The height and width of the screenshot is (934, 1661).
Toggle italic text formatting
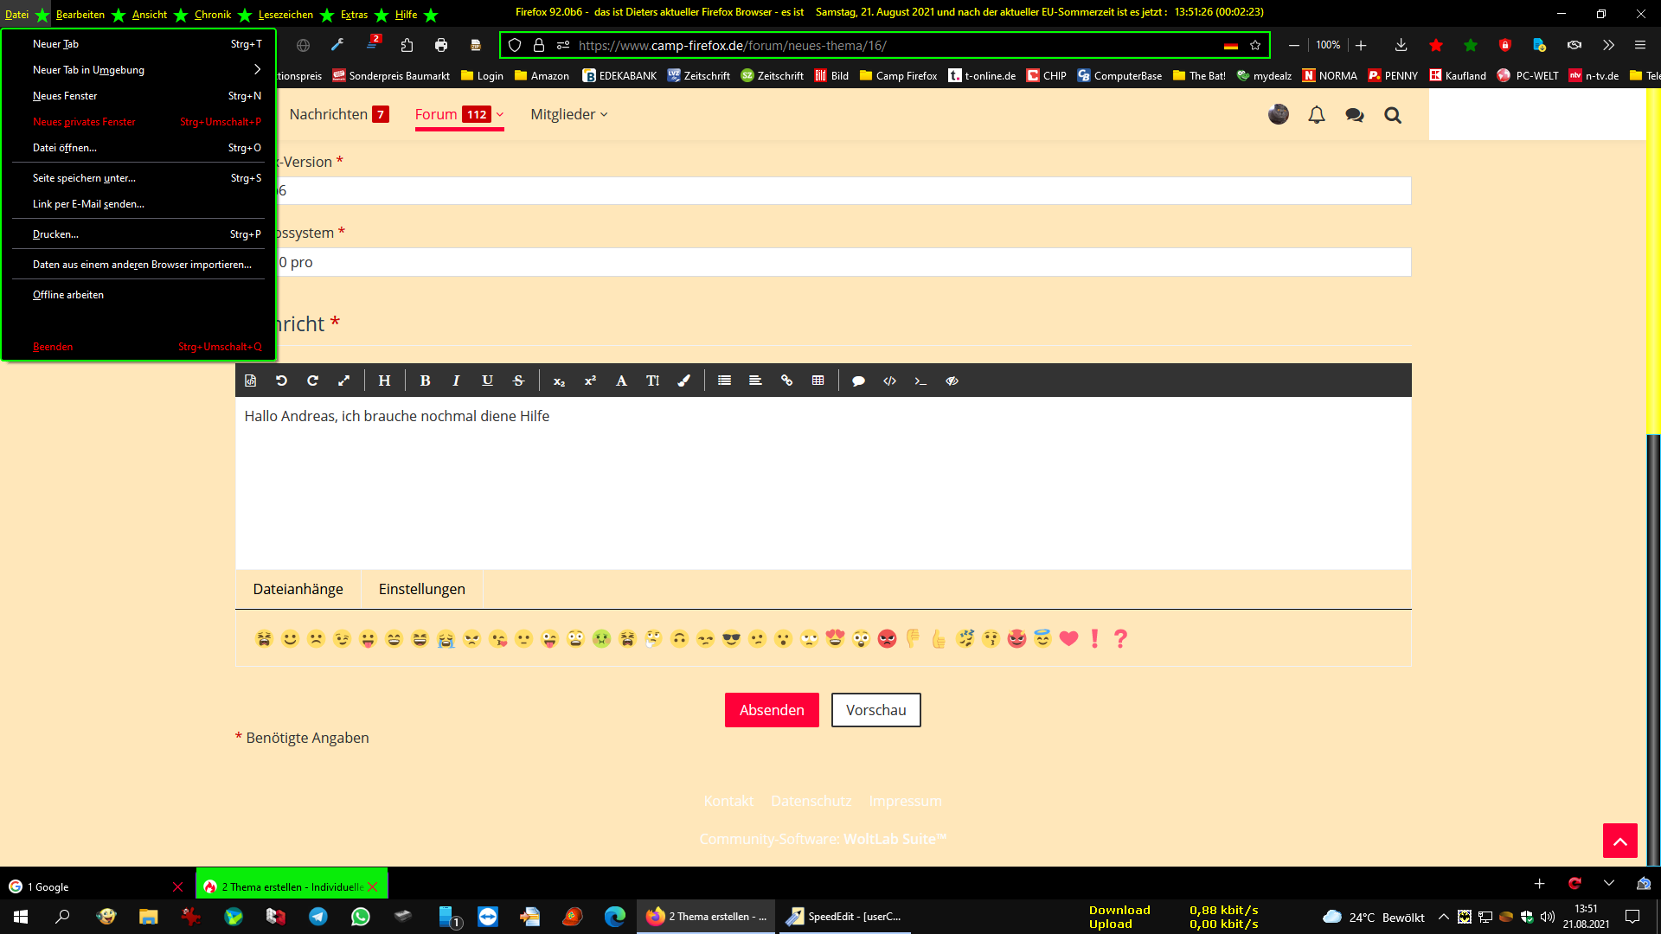point(456,381)
